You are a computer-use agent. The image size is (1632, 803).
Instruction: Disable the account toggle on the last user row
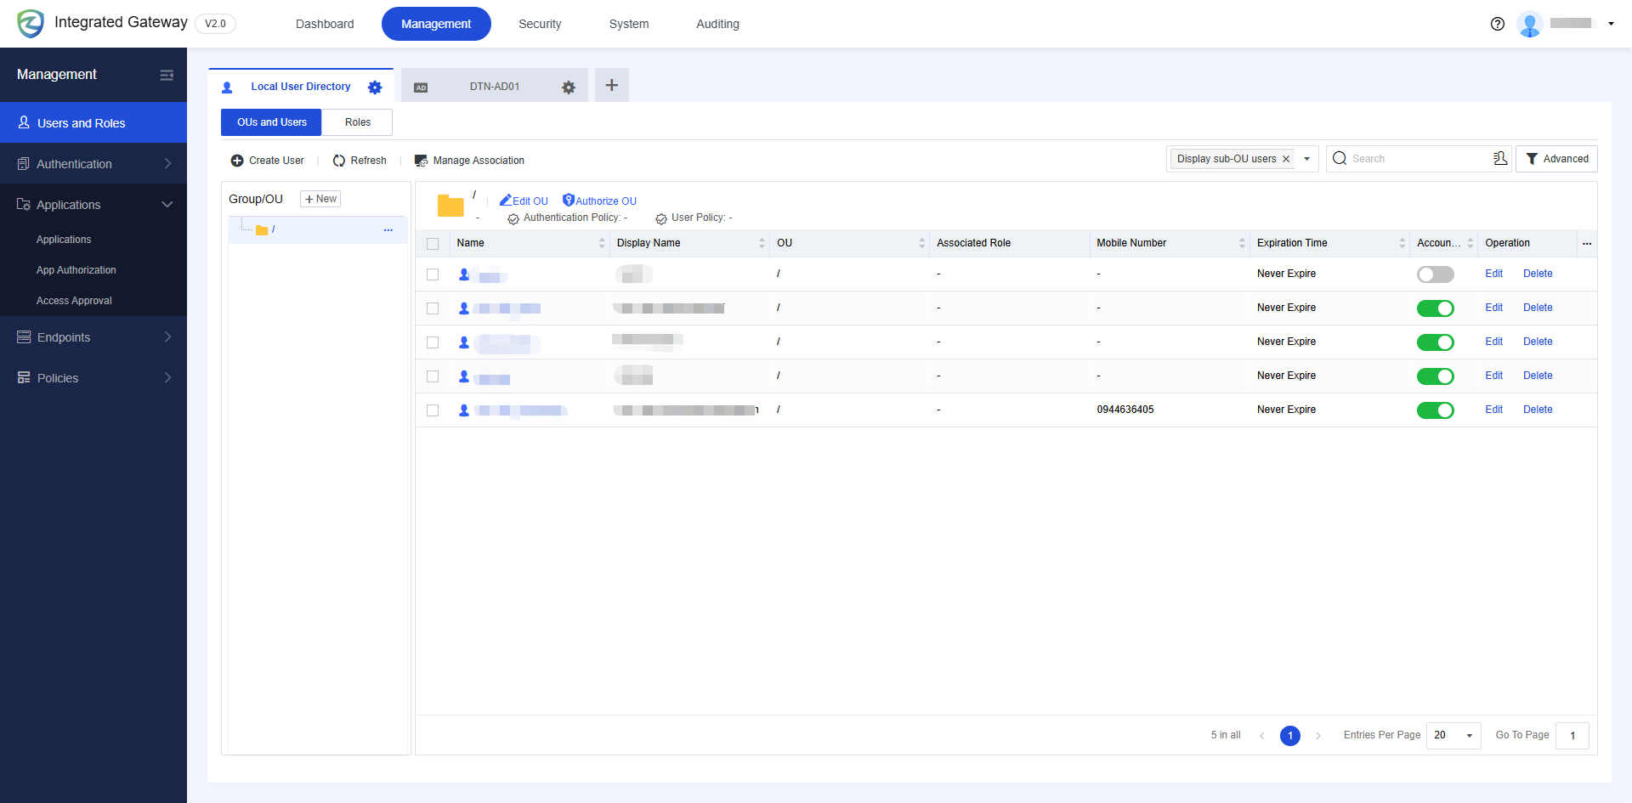pos(1436,410)
